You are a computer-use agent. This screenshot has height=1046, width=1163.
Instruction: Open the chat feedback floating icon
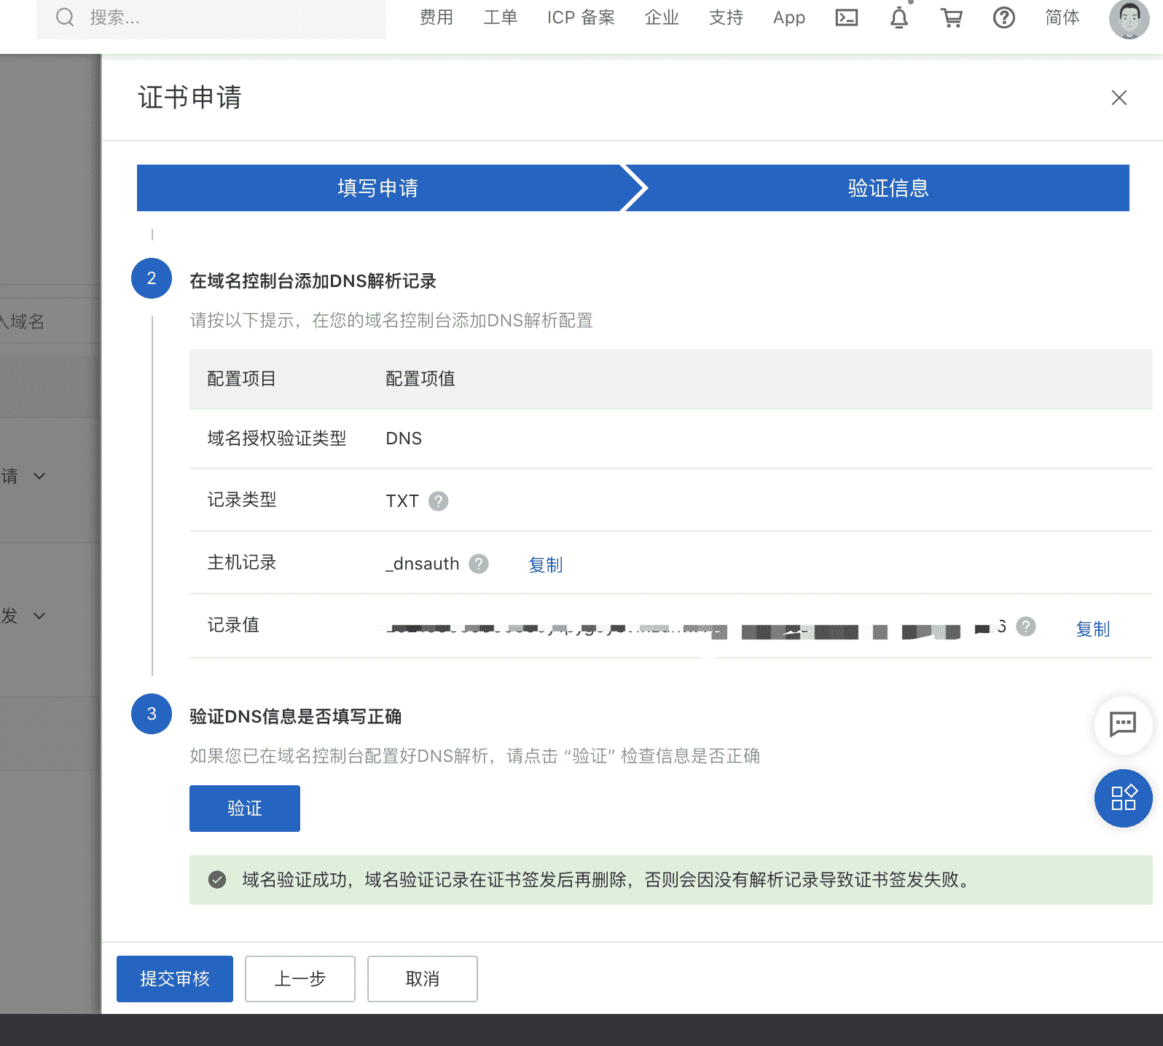1123,725
